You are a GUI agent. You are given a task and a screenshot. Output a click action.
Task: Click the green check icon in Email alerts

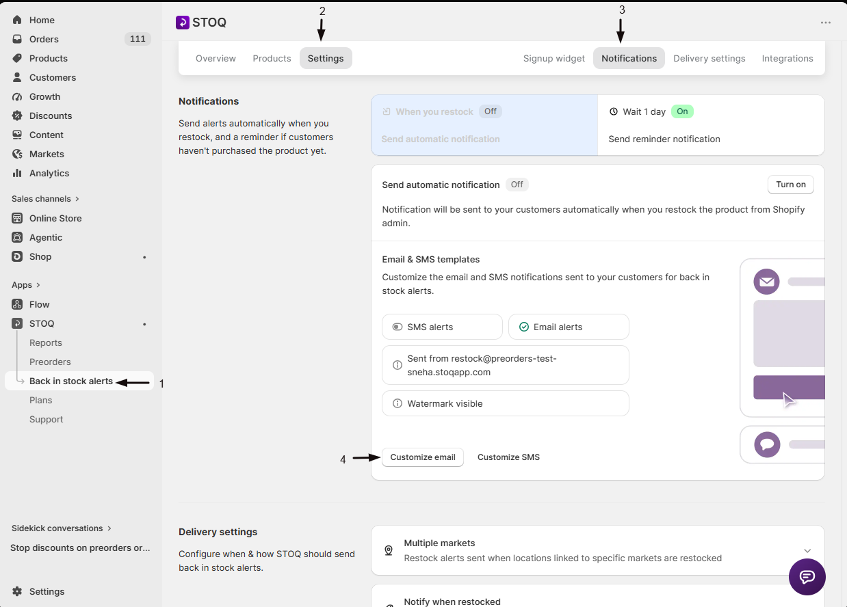(524, 327)
